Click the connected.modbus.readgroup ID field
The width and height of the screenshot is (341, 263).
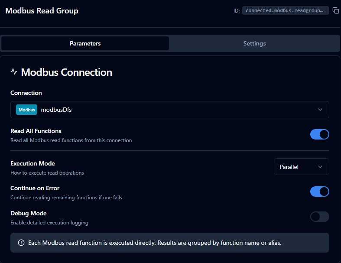[285, 10]
